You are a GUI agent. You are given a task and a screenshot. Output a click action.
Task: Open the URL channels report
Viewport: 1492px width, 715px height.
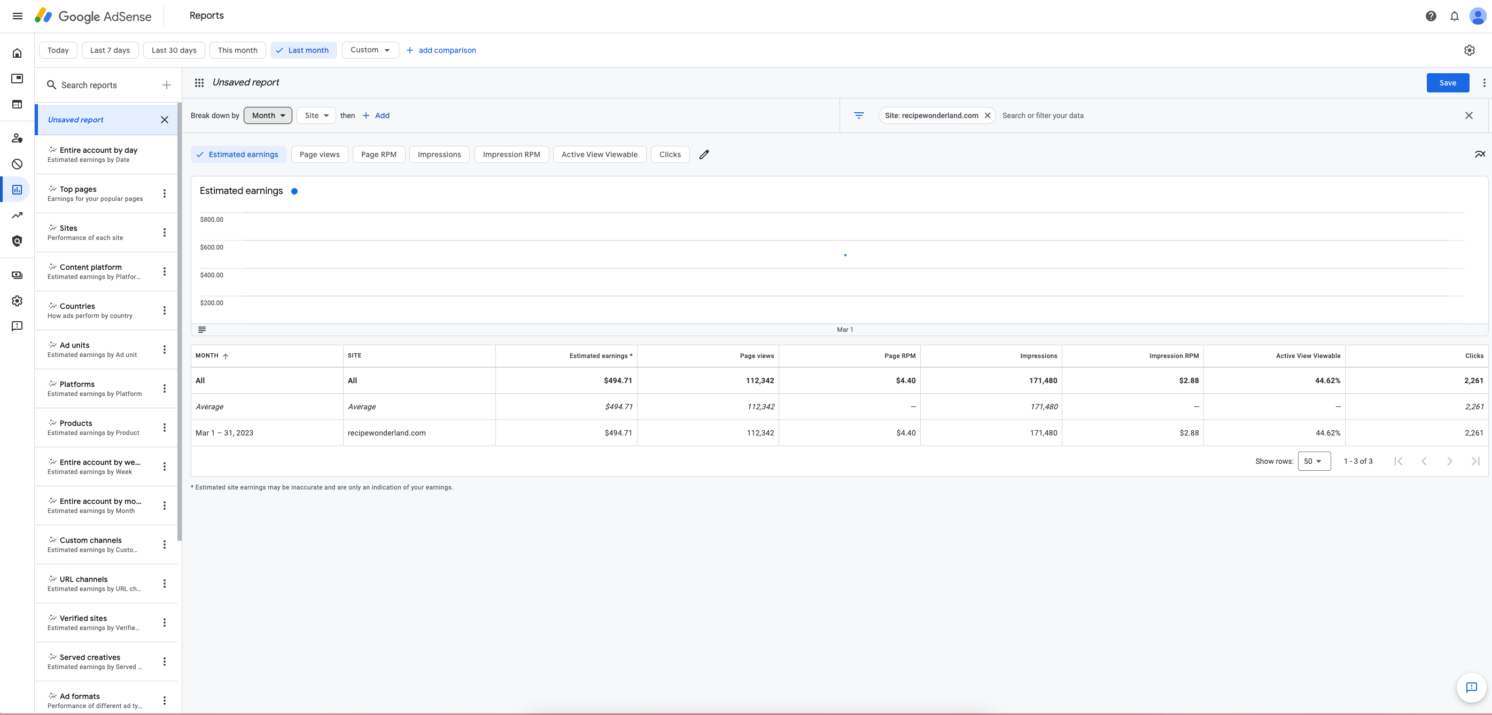[x=106, y=584]
